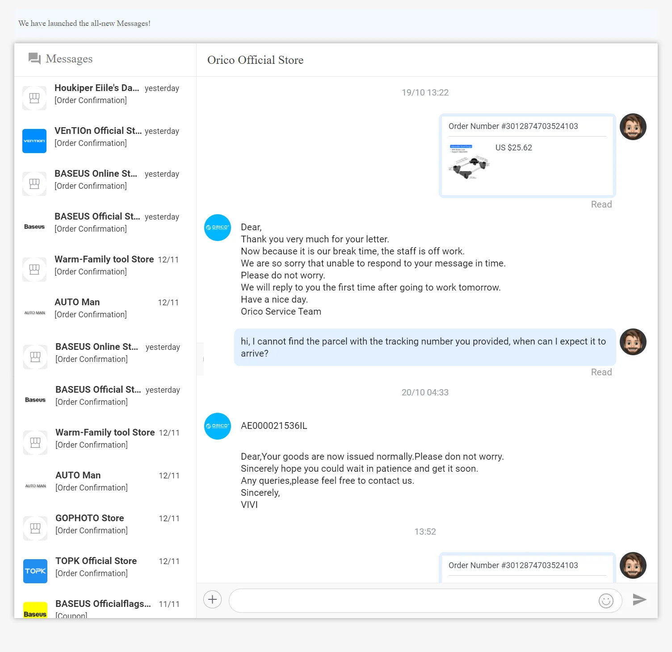The width and height of the screenshot is (672, 652).
Task: Click the Messages heading text
Action: coord(69,58)
